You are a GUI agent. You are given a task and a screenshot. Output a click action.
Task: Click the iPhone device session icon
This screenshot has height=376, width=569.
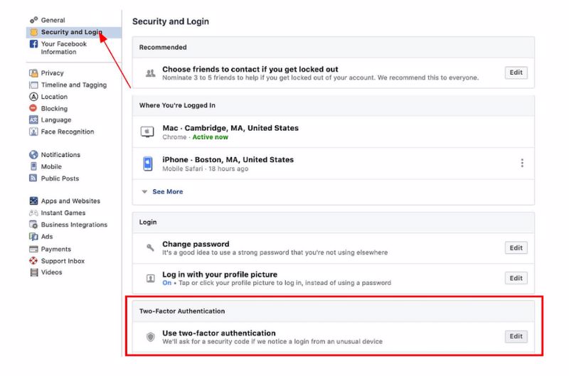(148, 163)
